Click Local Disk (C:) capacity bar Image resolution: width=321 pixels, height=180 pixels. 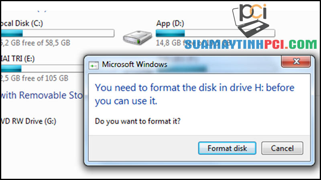57,33
